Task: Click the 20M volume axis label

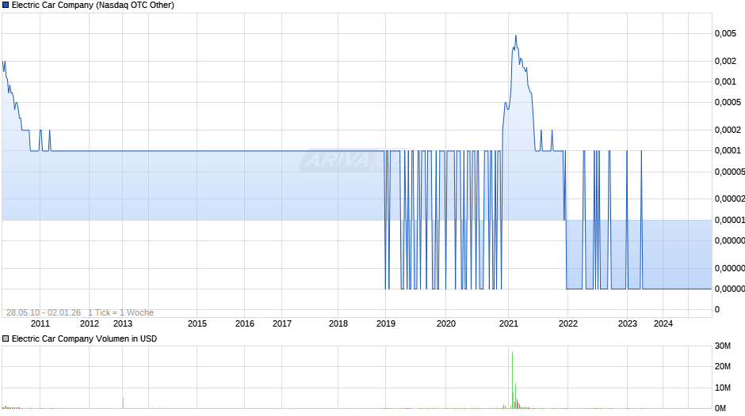Action: (x=723, y=366)
